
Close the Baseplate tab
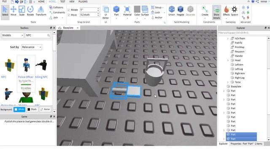[x=78, y=28]
